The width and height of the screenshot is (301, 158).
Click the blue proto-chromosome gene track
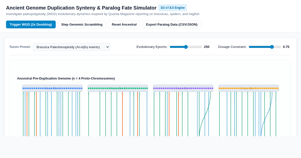pos(52,88)
